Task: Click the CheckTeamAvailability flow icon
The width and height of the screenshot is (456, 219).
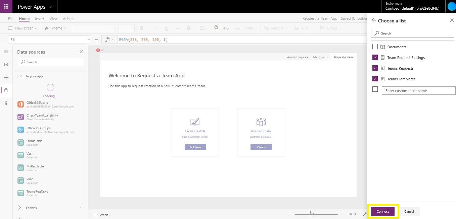Action: pos(20,117)
